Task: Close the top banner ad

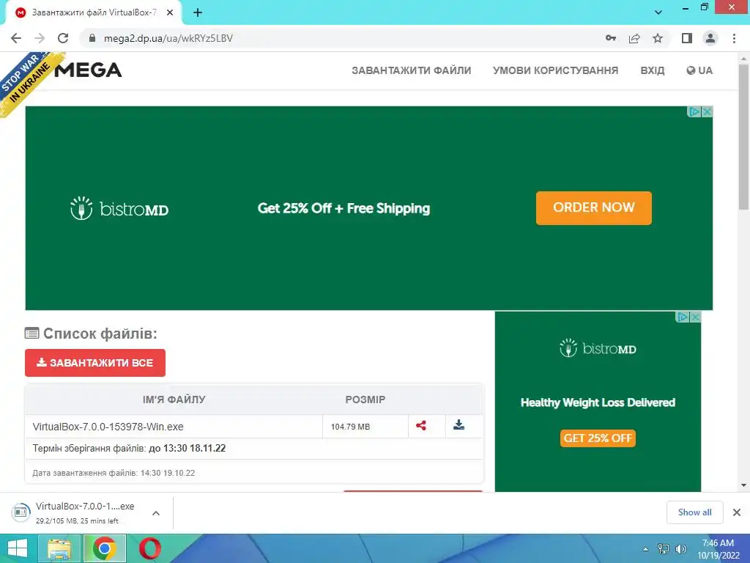Action: pos(707,111)
